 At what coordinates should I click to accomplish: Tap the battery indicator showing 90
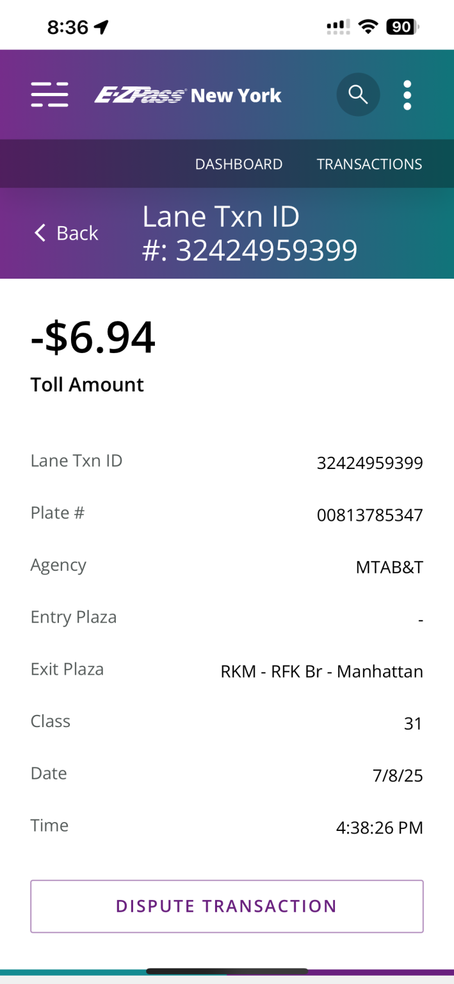tap(401, 27)
